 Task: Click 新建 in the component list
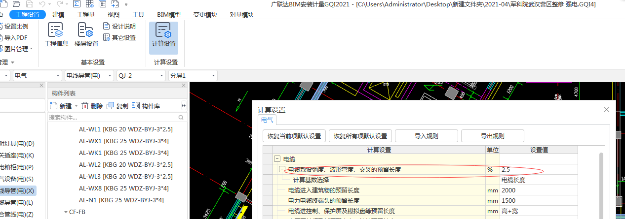pos(61,106)
